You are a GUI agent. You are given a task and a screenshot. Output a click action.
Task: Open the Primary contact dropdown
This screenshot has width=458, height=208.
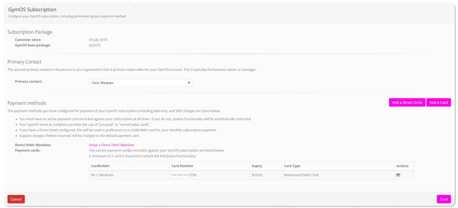(x=140, y=83)
